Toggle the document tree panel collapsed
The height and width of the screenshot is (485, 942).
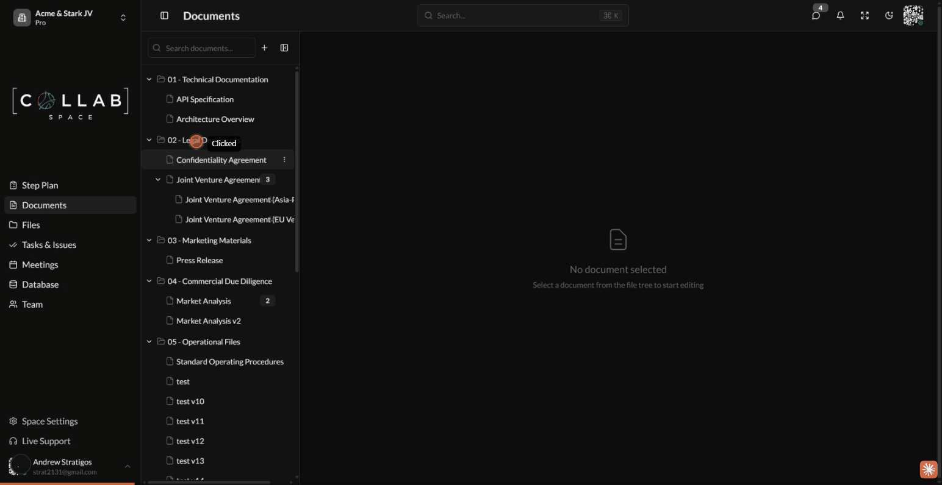coord(284,48)
